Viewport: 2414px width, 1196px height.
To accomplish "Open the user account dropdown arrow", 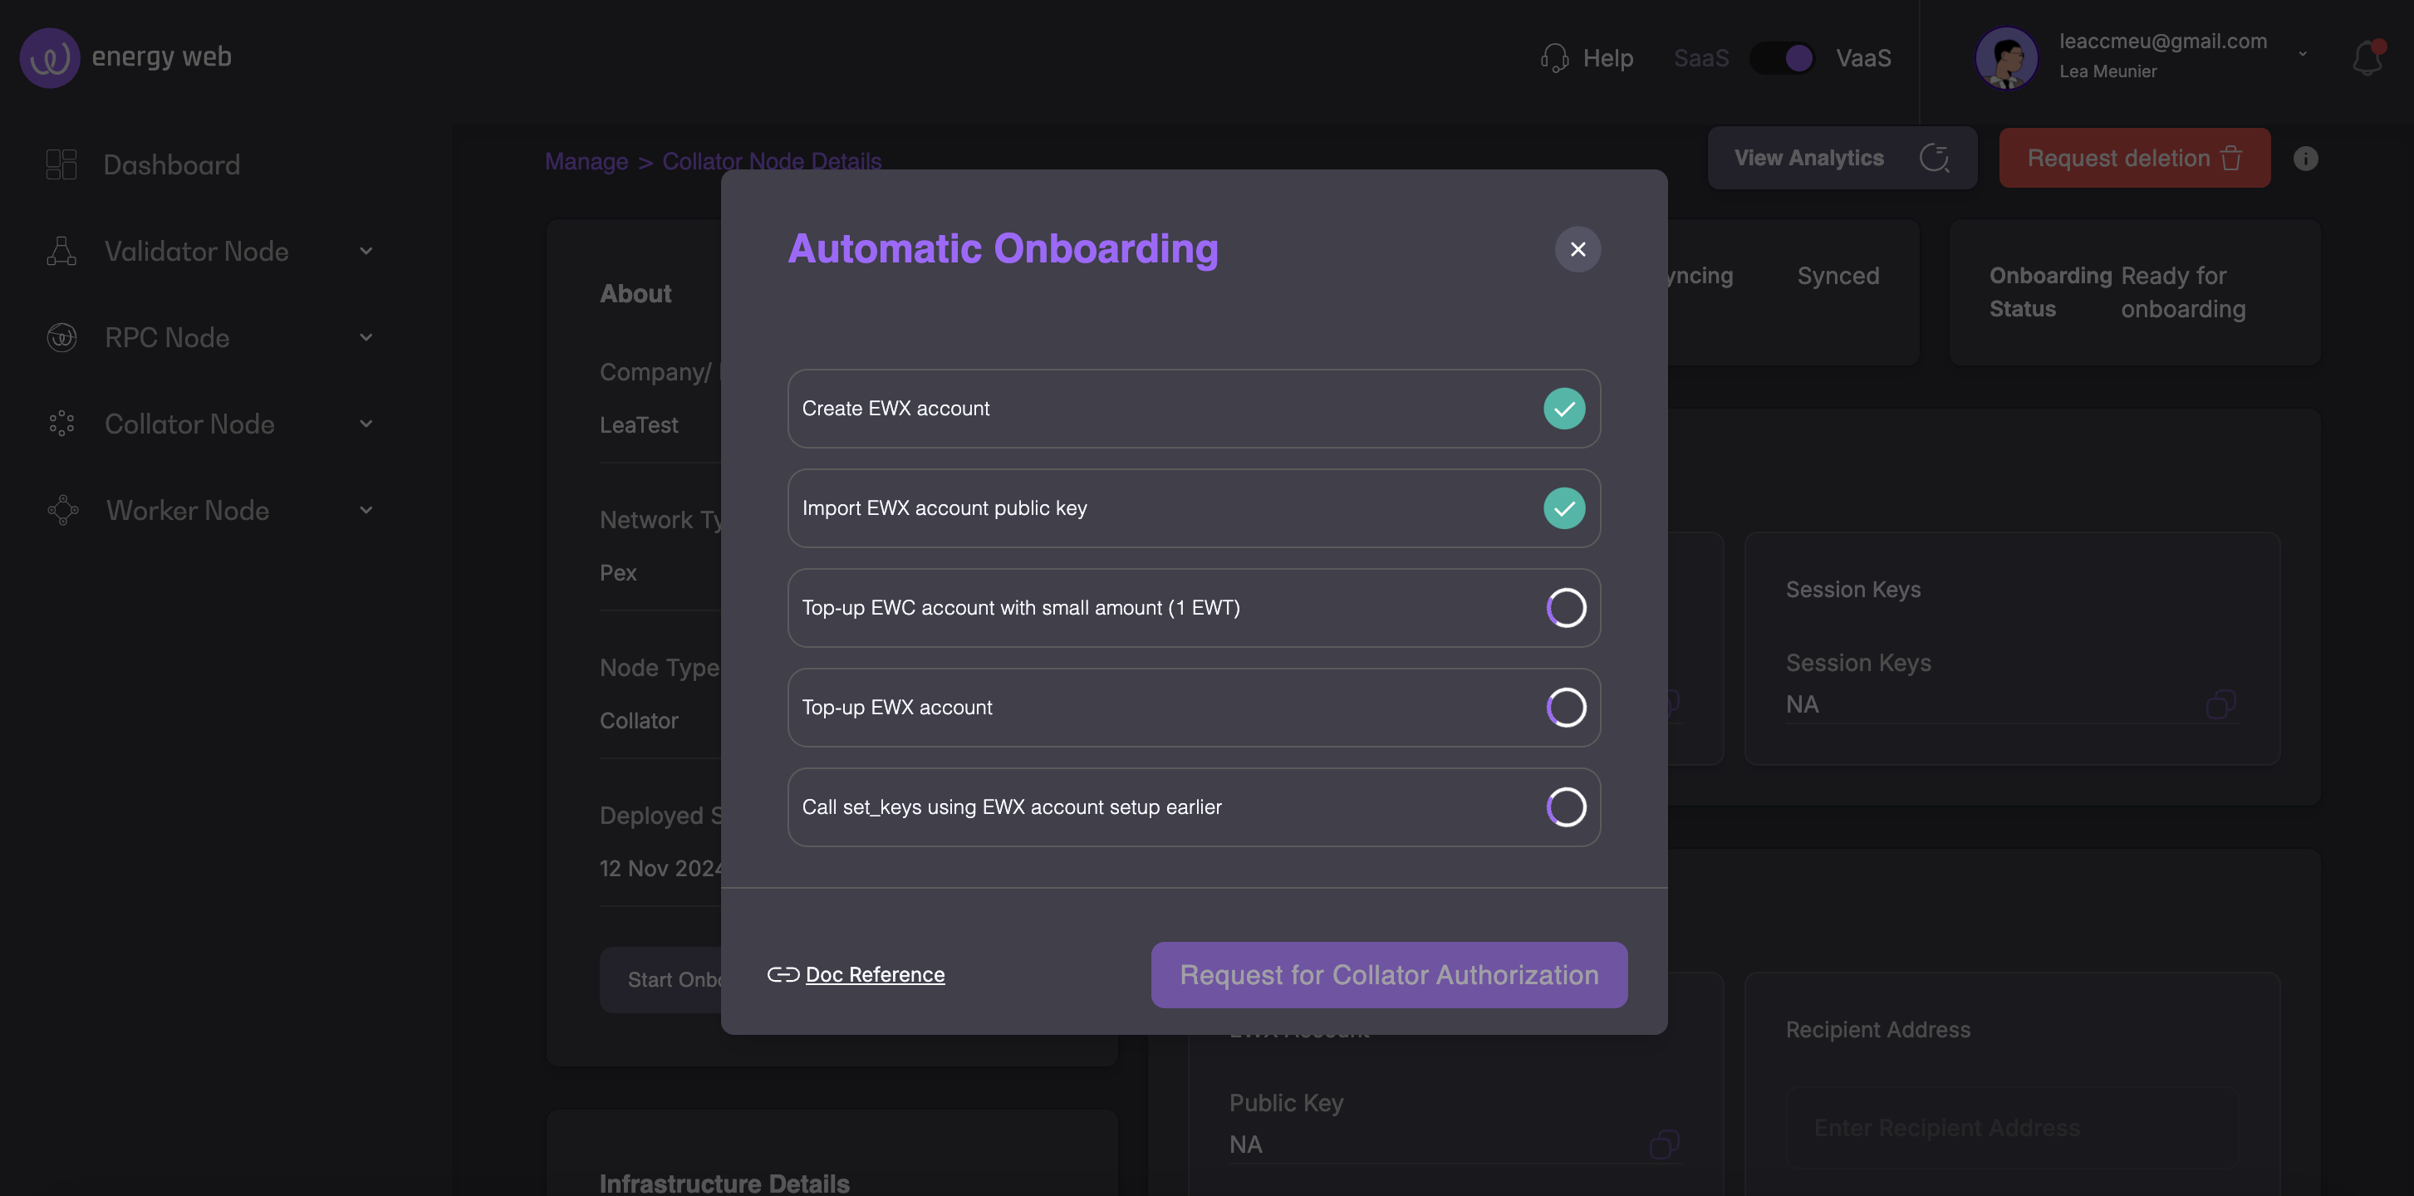I will 2302,53.
